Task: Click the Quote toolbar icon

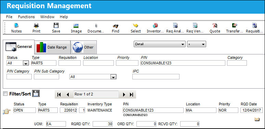Action: coord(215,26)
